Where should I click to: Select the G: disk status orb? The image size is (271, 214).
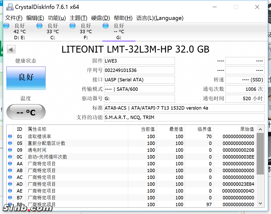pos(105,26)
